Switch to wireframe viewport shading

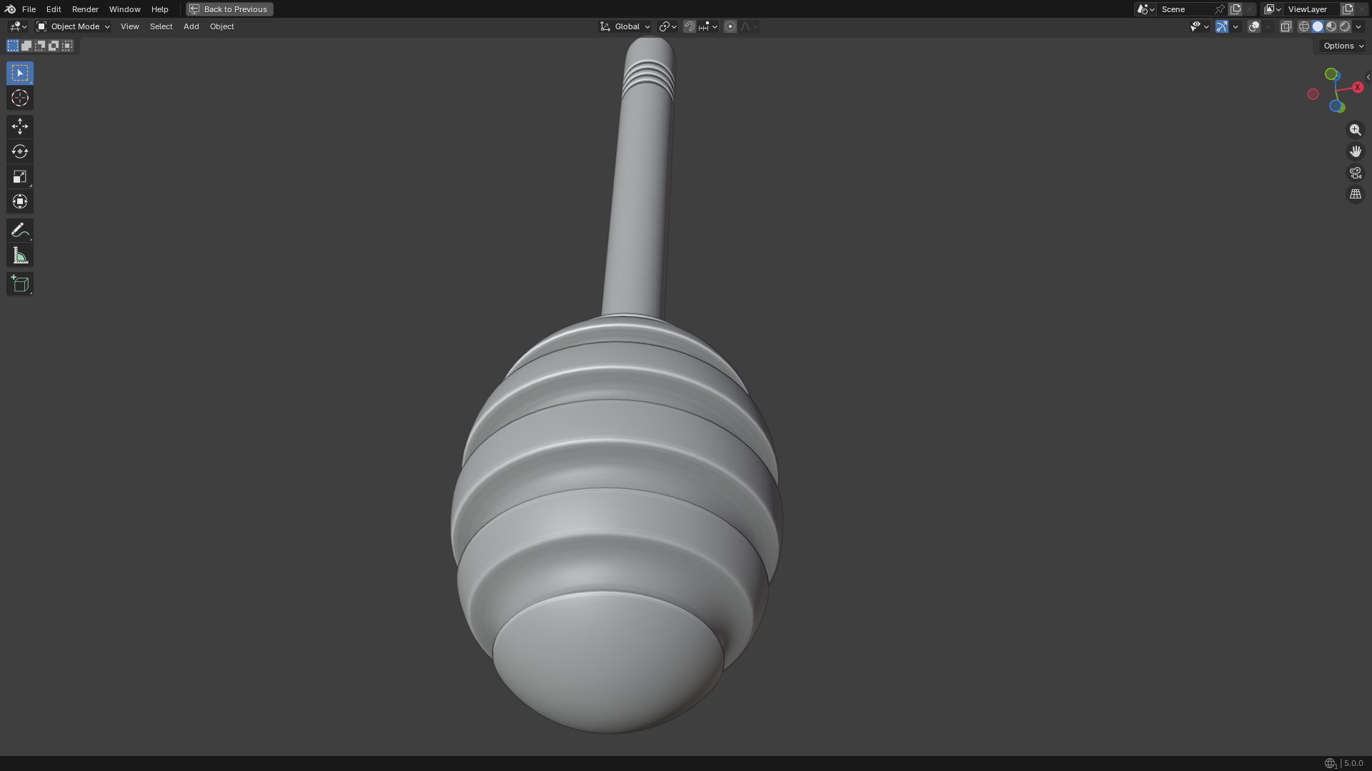click(x=1304, y=26)
